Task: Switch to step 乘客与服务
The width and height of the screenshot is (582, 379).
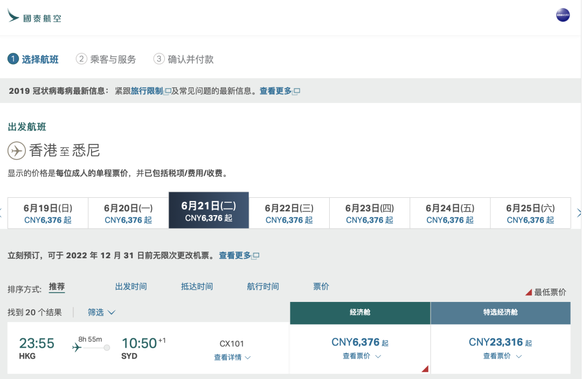Action: pos(106,60)
